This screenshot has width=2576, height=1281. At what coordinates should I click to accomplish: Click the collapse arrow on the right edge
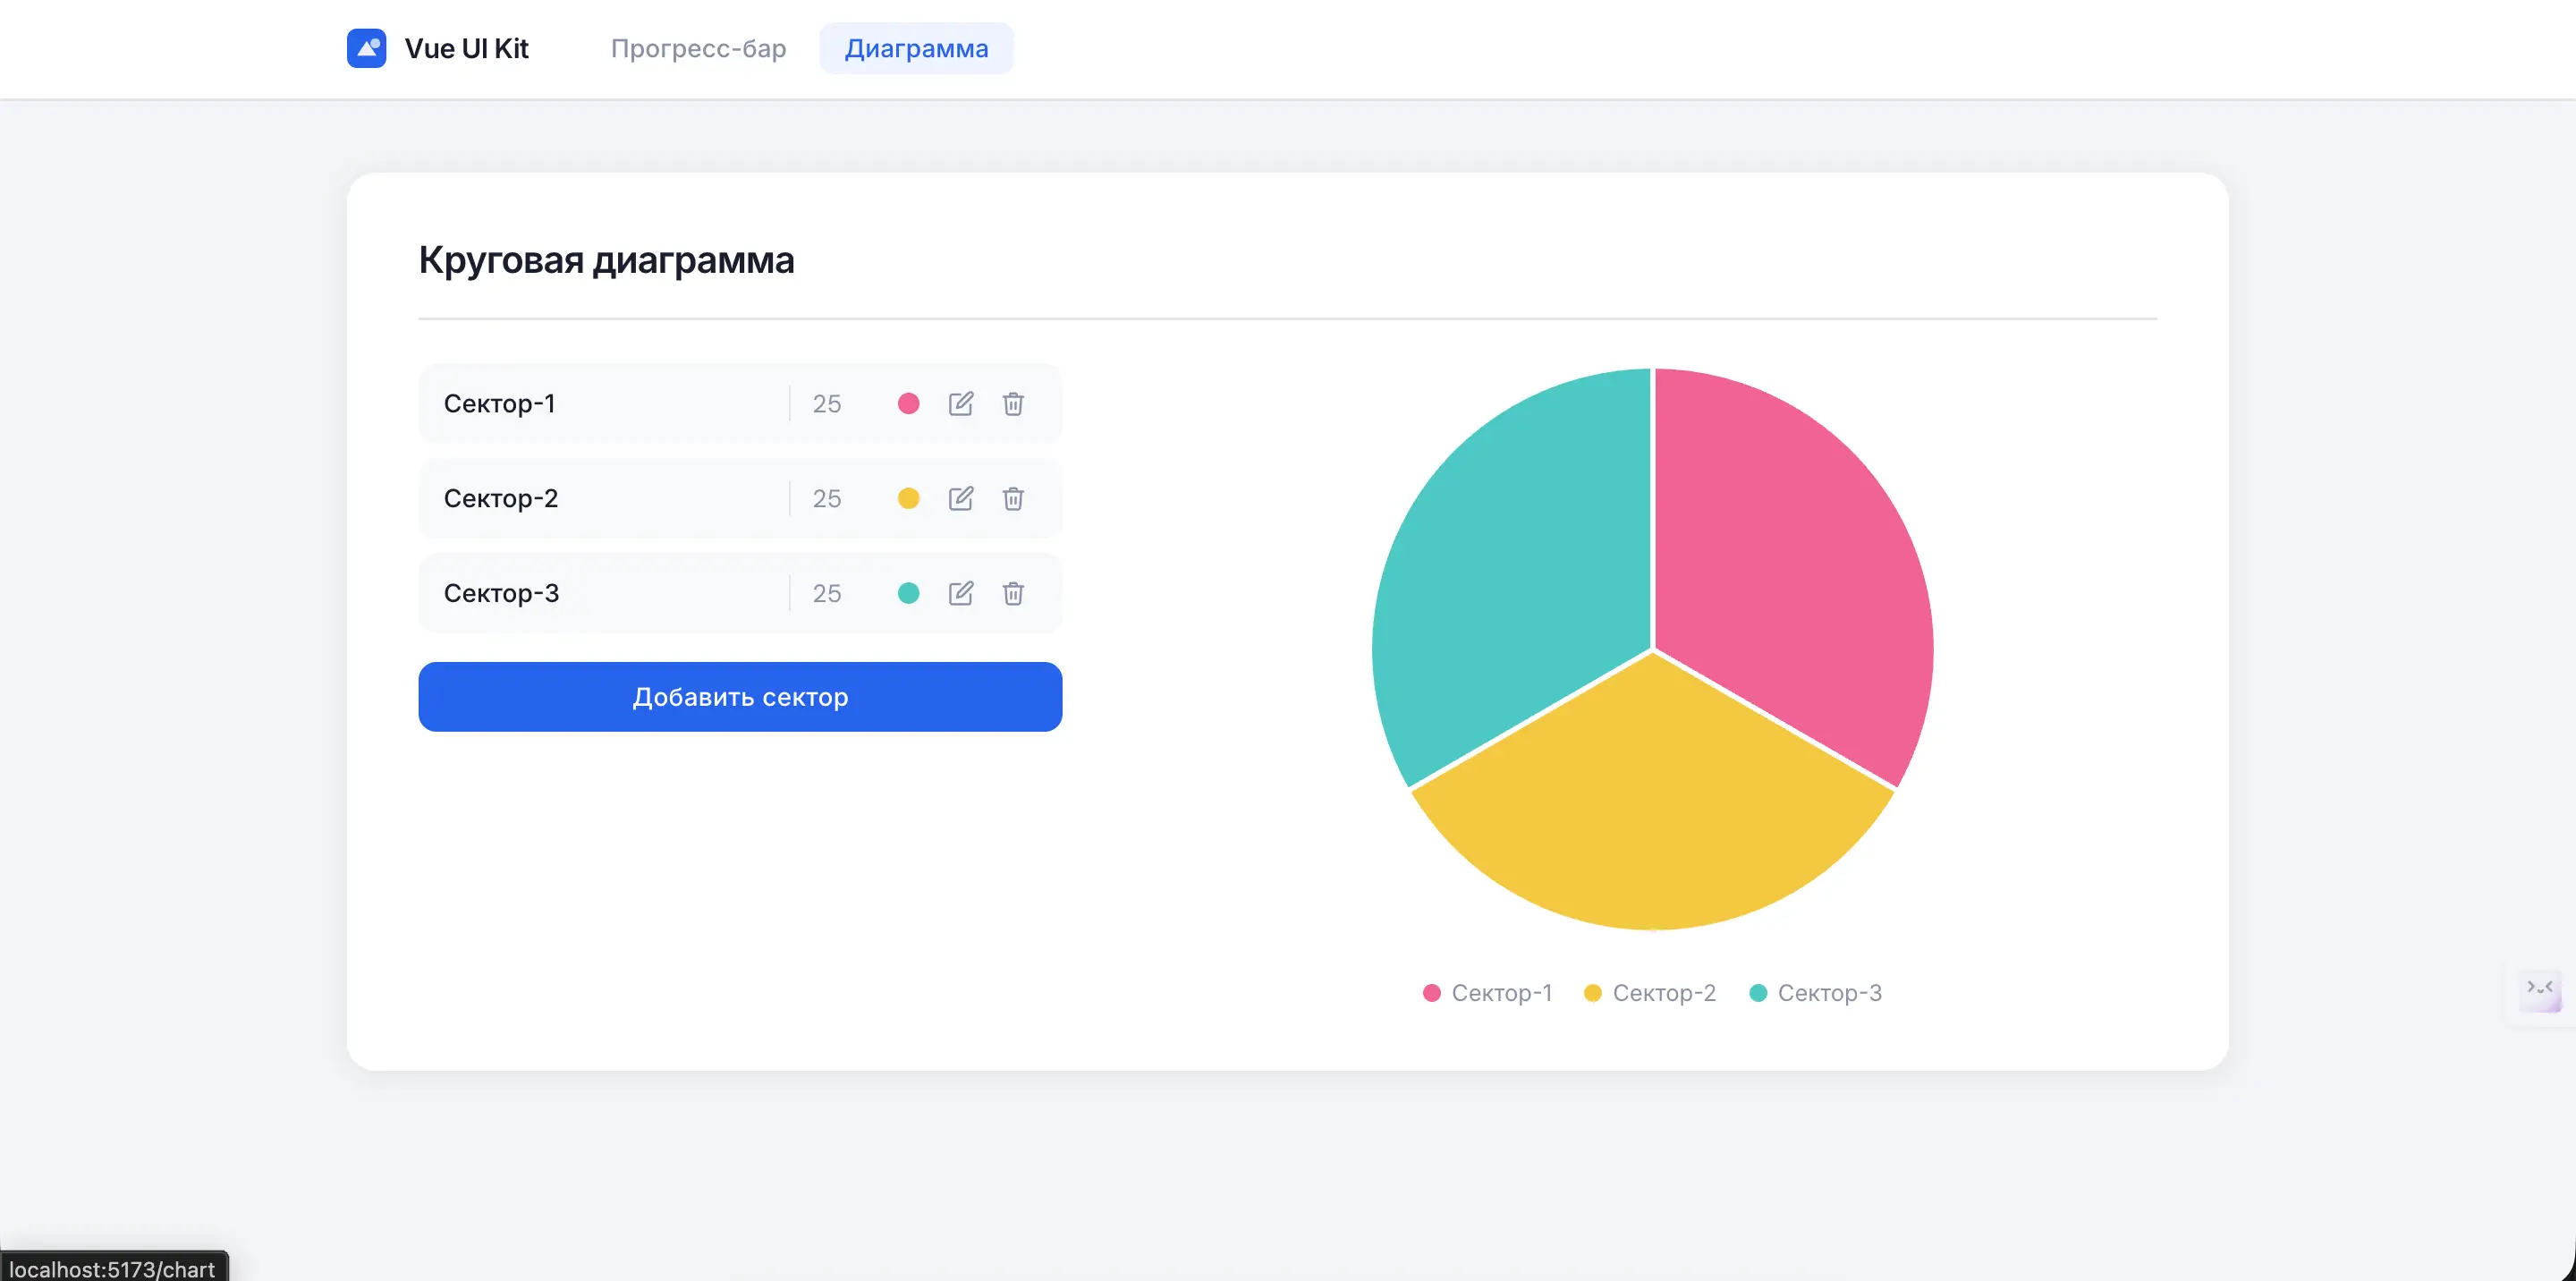click(2541, 990)
